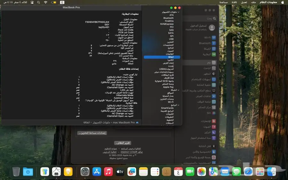288x180 pixels.
Task: Collapse مكونات الكمبيوتر section in System Information
Action: point(178,12)
